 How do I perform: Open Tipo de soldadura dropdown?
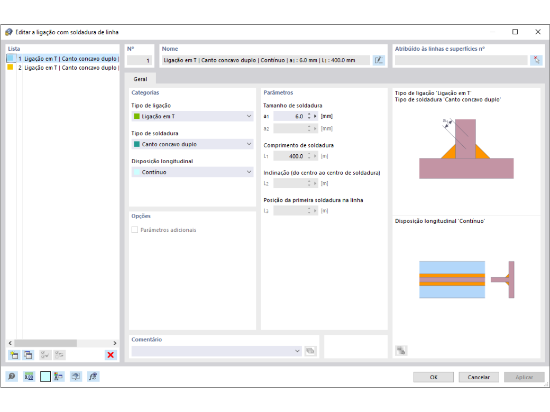[x=192, y=144]
